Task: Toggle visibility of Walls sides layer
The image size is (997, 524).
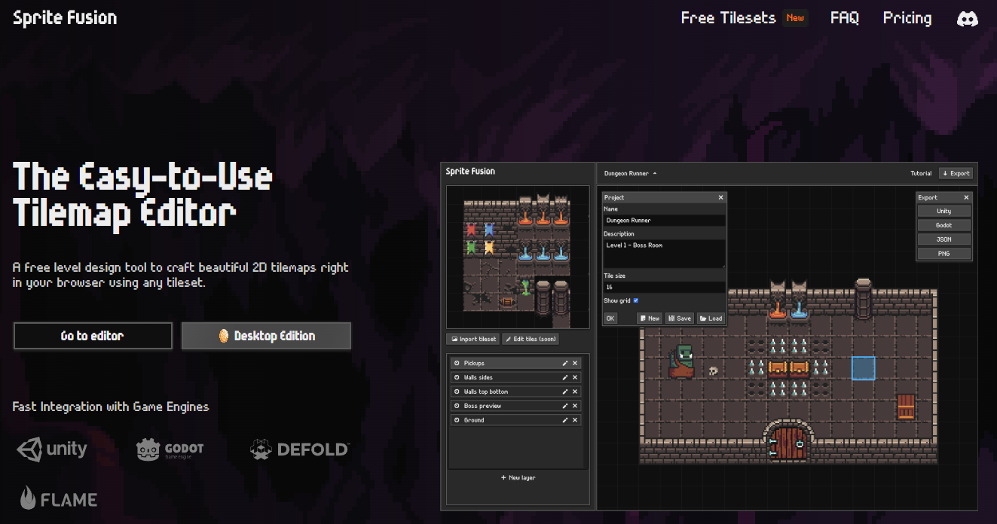Action: click(x=457, y=378)
